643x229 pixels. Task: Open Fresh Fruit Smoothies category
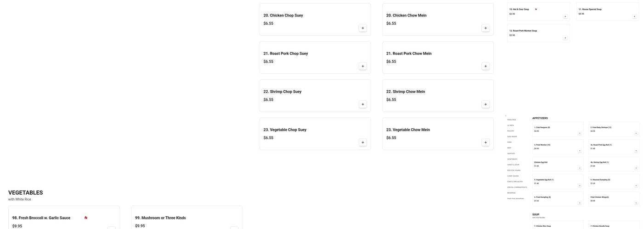coord(515,198)
